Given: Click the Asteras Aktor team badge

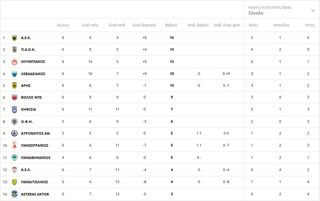Looking at the screenshot, I should [15, 194].
